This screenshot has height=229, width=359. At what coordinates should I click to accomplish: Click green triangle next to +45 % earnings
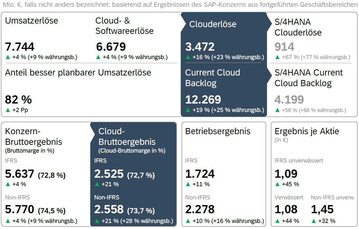277,184
